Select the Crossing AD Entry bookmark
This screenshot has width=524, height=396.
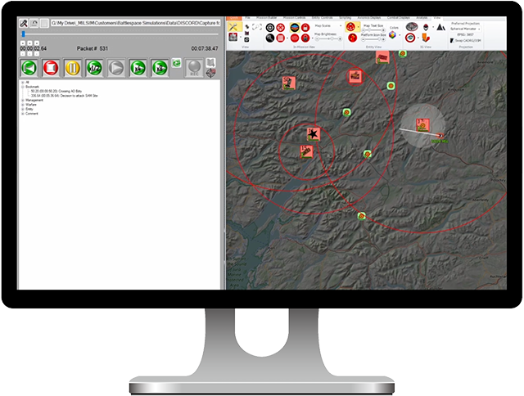pyautogui.click(x=56, y=91)
